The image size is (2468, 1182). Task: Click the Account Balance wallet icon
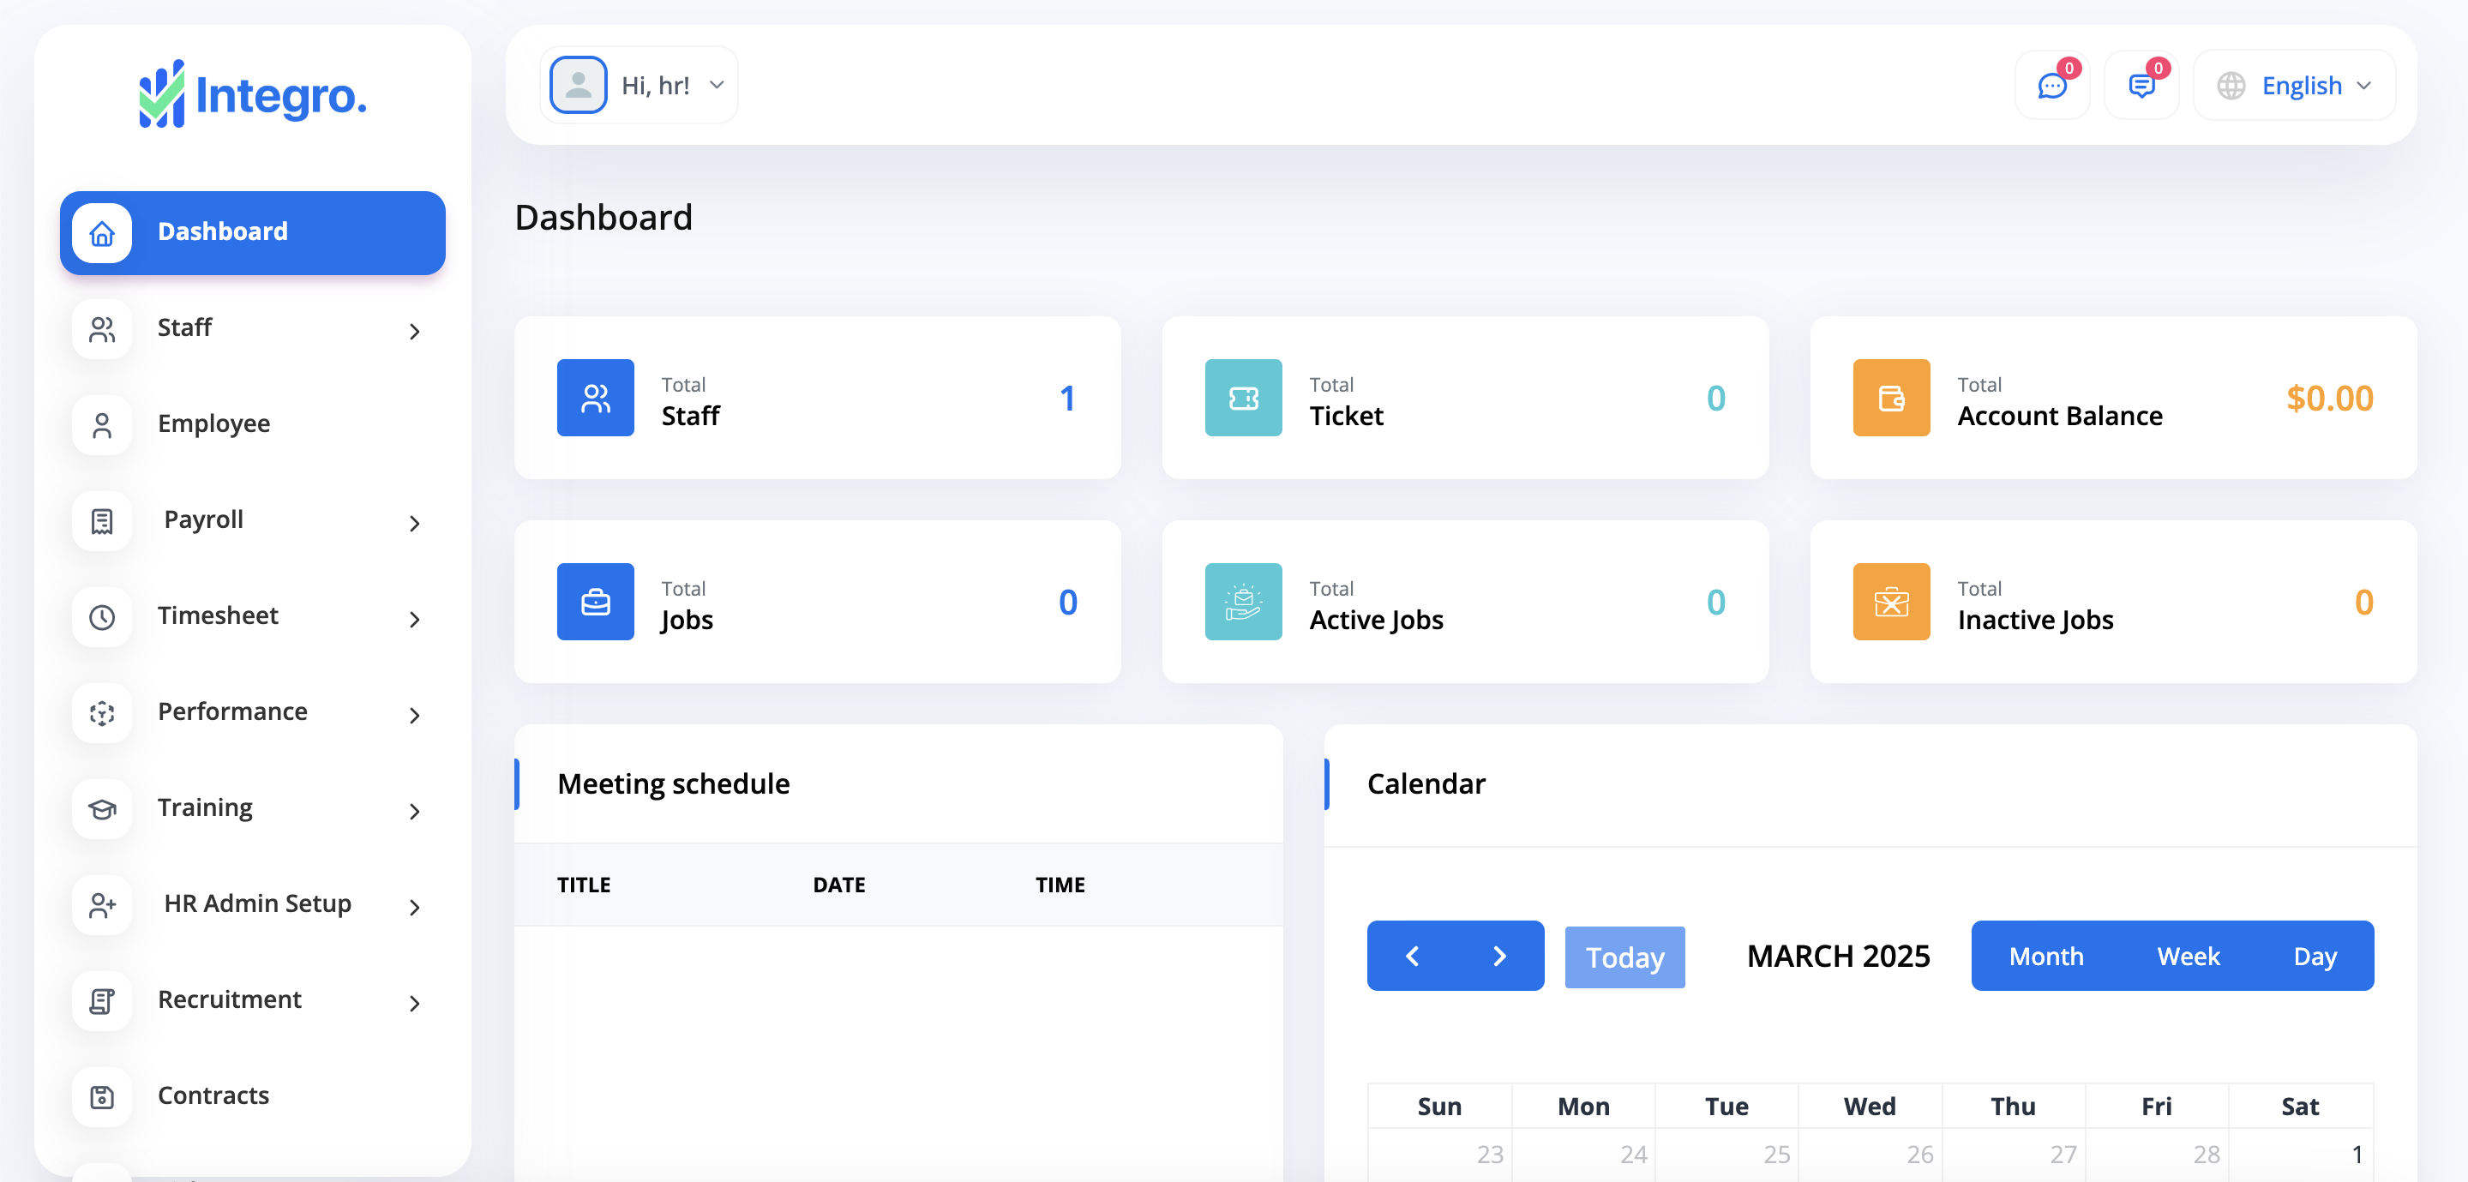click(1890, 398)
